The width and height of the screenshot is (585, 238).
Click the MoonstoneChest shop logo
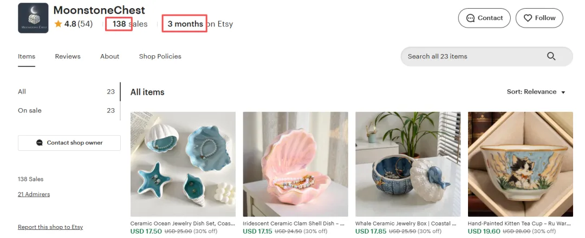pos(33,18)
